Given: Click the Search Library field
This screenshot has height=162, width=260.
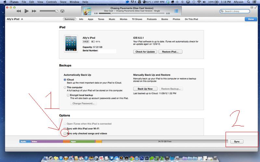Looking at the screenshot, I should point(235,11).
